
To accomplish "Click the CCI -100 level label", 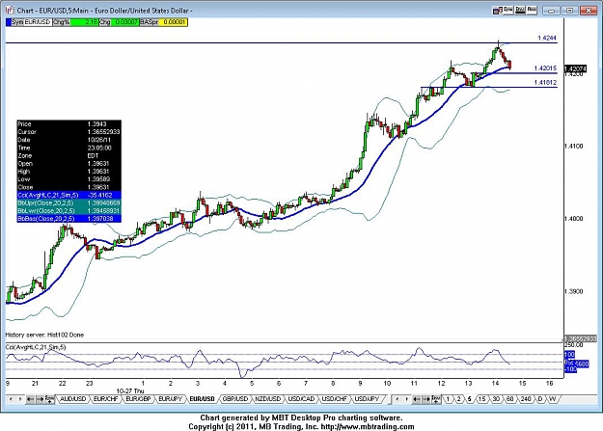I will tap(570, 369).
